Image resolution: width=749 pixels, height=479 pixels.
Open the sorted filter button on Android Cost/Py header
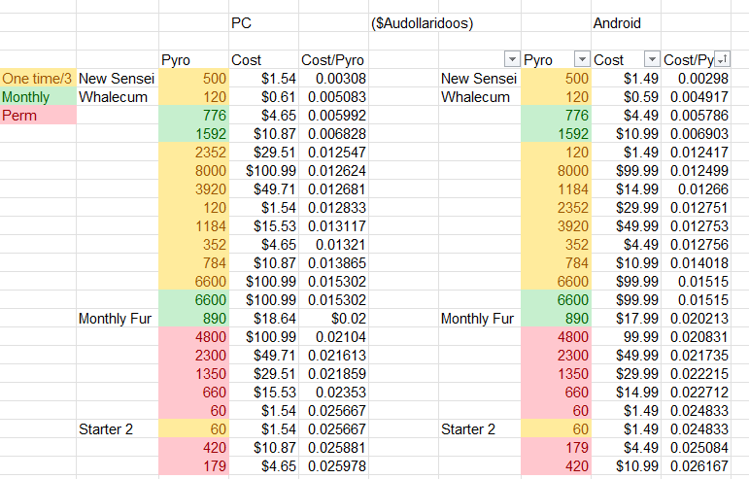[722, 59]
